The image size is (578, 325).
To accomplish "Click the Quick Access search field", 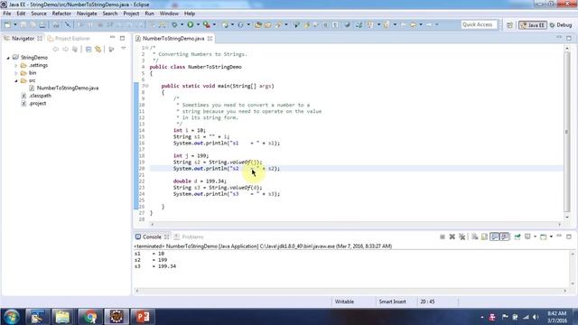I will 480,24.
